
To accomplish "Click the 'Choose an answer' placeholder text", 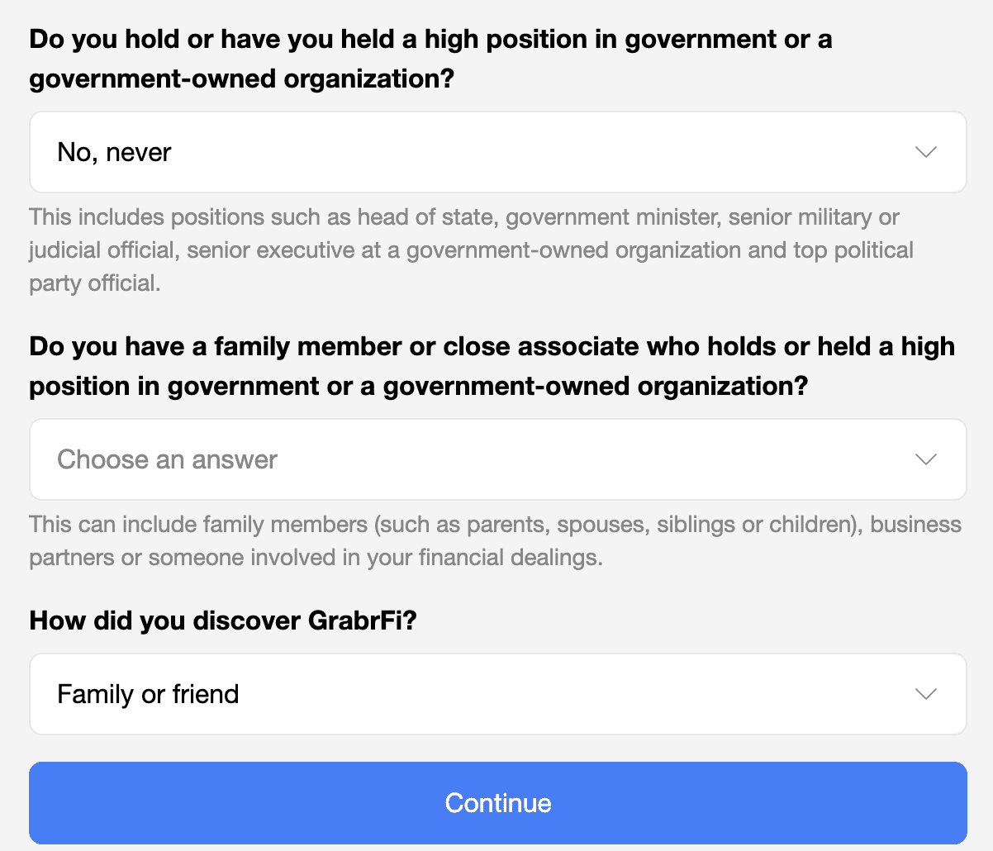I will (x=167, y=459).
